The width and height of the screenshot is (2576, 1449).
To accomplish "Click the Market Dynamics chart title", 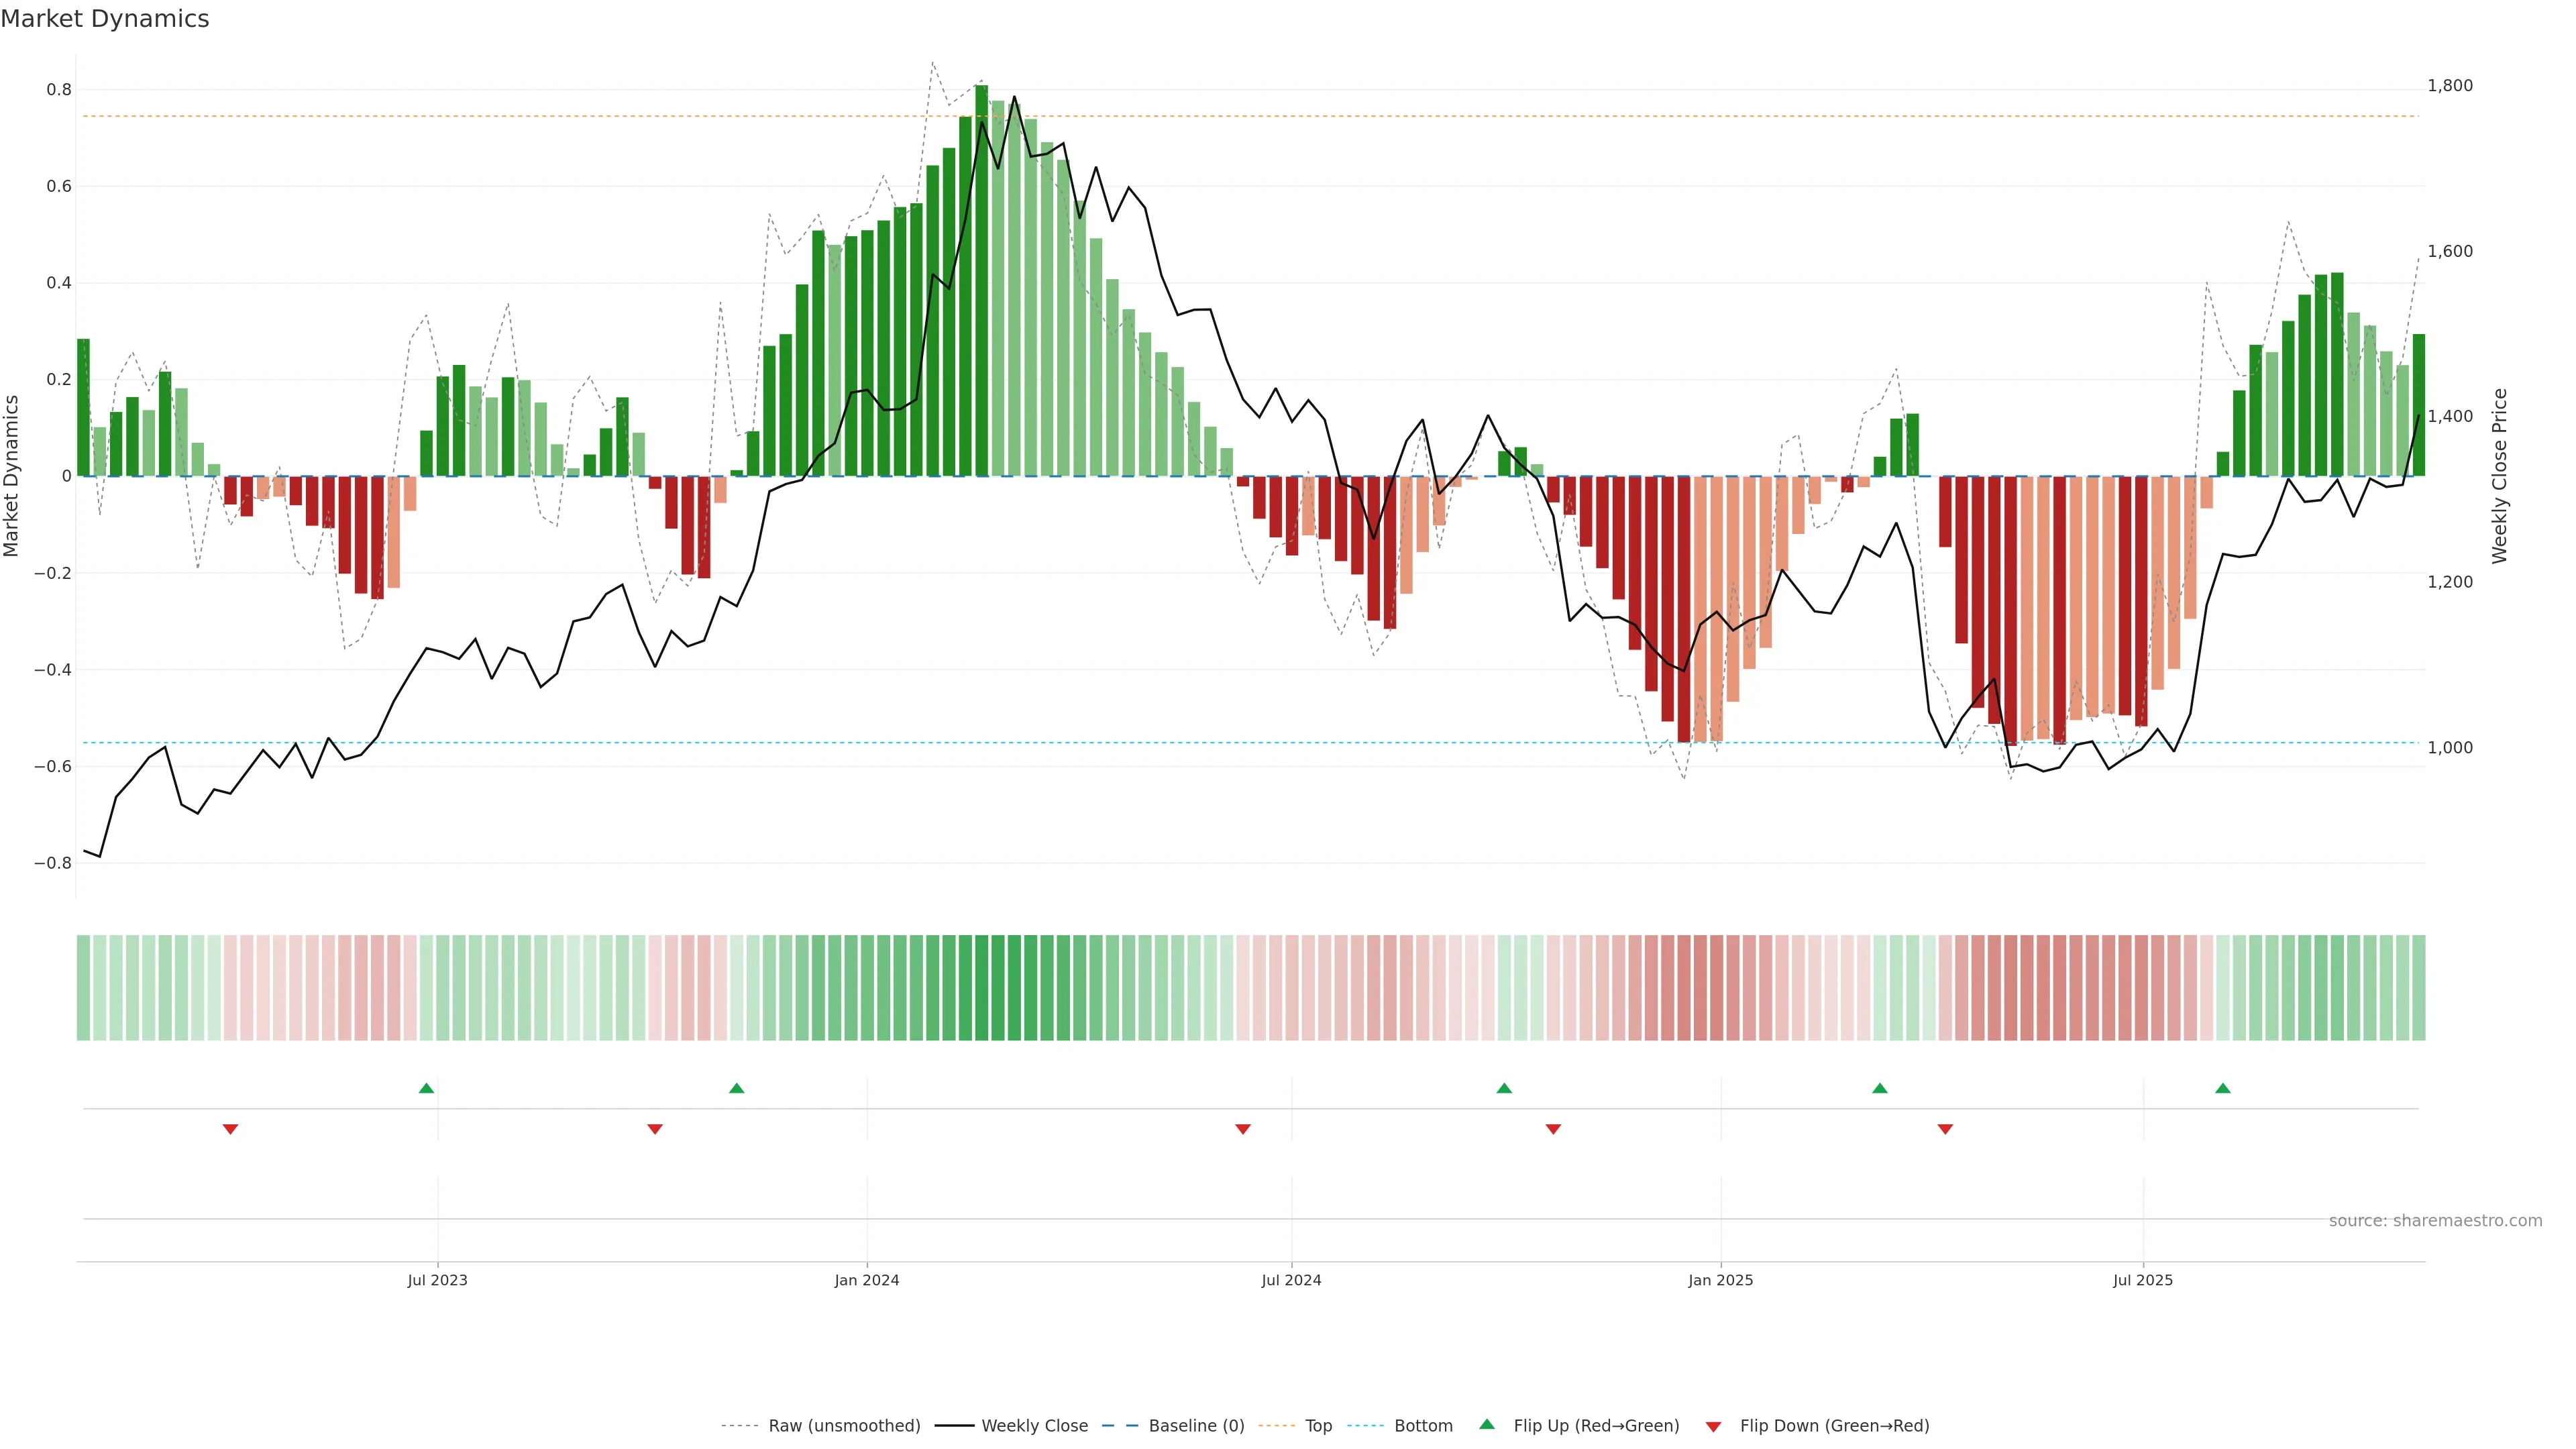I will [x=105, y=19].
